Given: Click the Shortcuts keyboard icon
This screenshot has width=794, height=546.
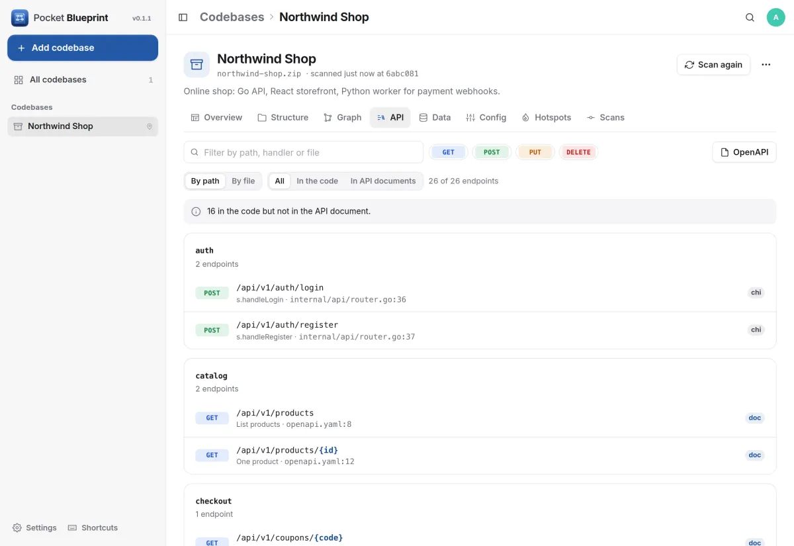Looking at the screenshot, I should pyautogui.click(x=73, y=527).
